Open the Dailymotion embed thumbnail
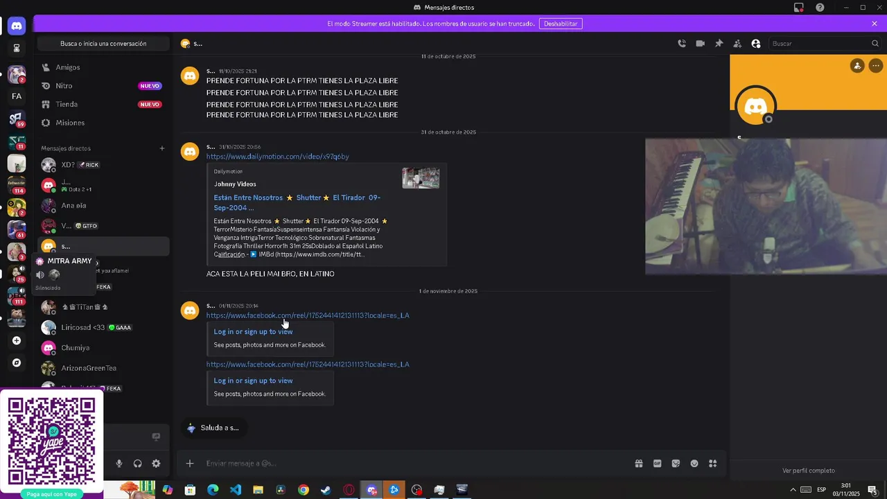 point(421,178)
